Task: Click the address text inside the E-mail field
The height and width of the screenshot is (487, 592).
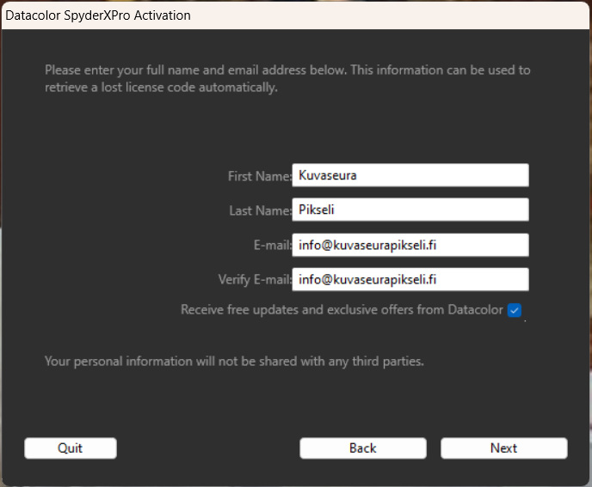Action: coord(367,246)
